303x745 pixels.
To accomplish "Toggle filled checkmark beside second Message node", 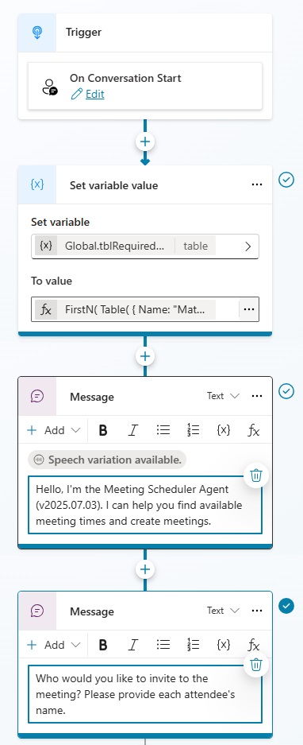I will pos(286,606).
